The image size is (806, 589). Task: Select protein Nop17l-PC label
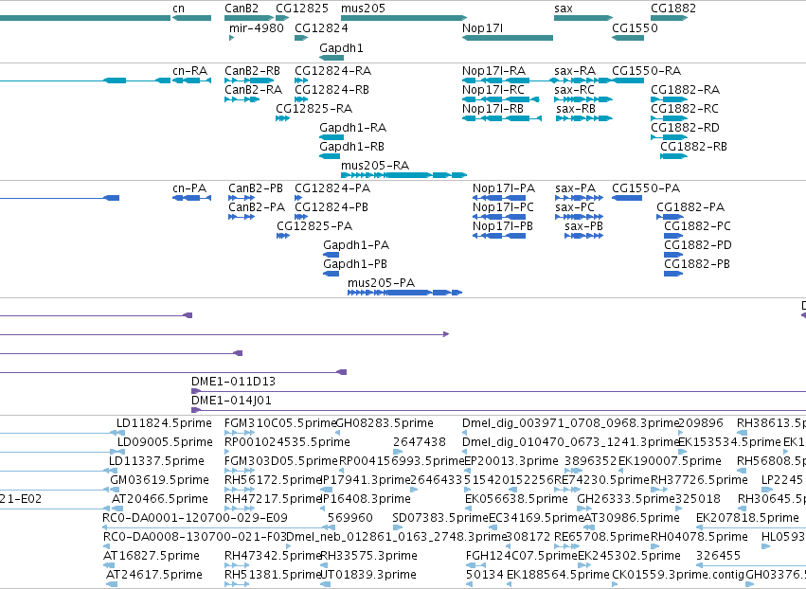pos(503,207)
